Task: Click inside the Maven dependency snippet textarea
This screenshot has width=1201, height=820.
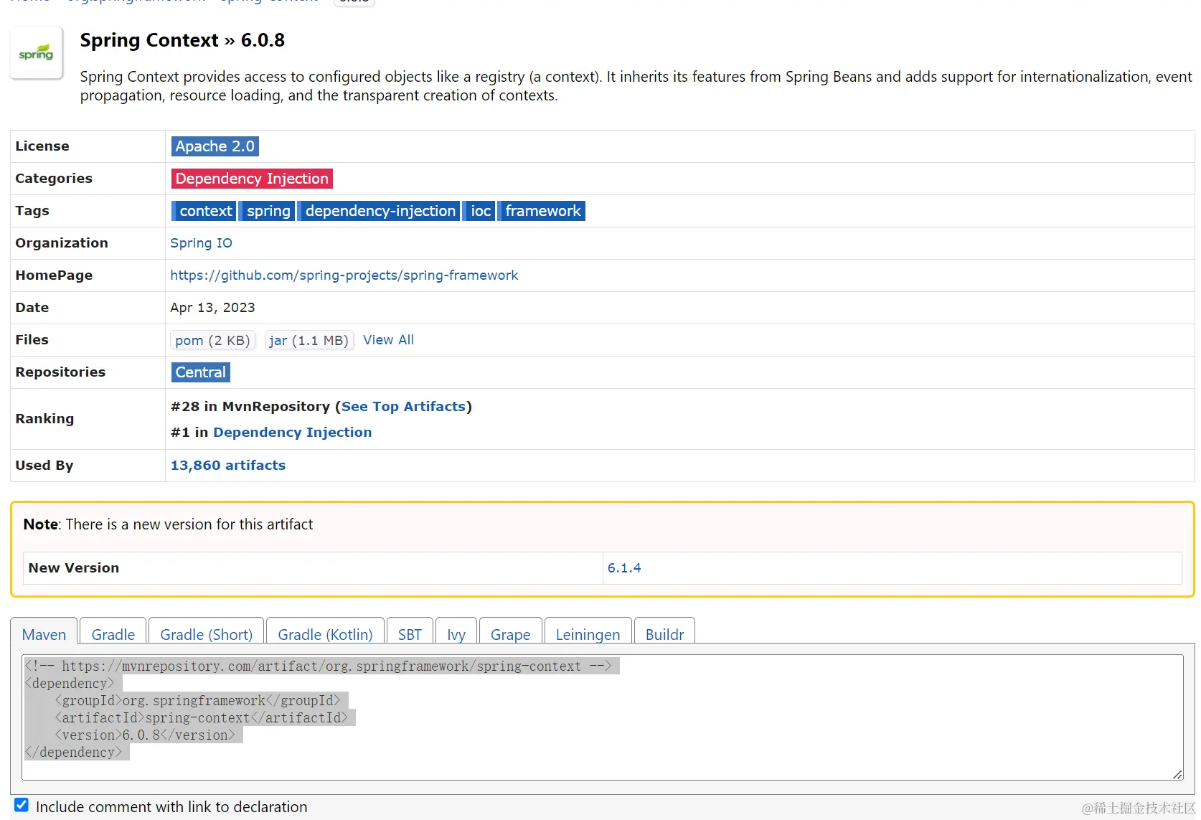Action: pos(603,717)
